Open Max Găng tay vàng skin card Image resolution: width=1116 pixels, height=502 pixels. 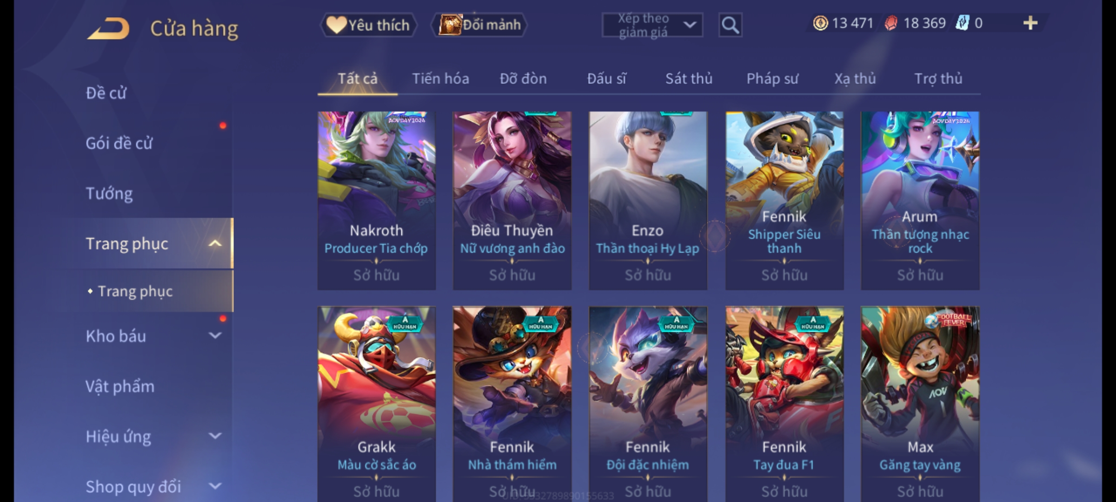point(920,403)
